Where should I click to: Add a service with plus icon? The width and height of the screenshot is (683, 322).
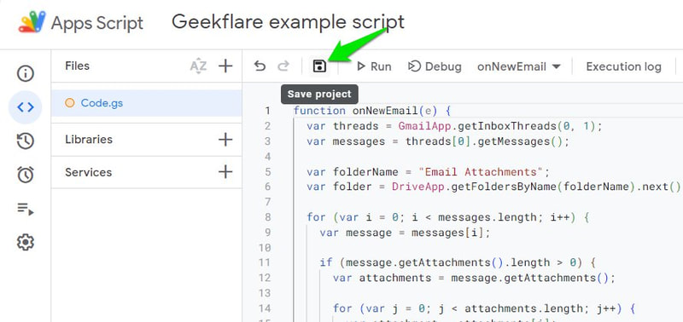coord(225,172)
